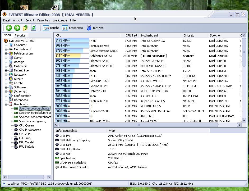Toggle the checkbox in the status bar
249x191 pixels.
pyautogui.click(x=4, y=184)
